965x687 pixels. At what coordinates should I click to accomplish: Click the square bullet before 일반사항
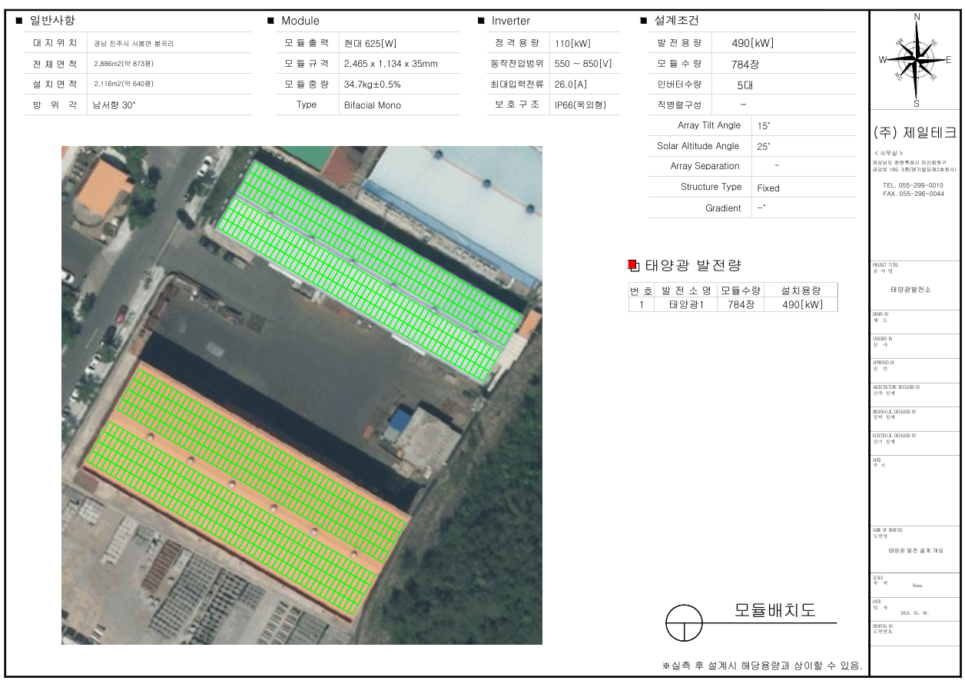pyautogui.click(x=19, y=21)
